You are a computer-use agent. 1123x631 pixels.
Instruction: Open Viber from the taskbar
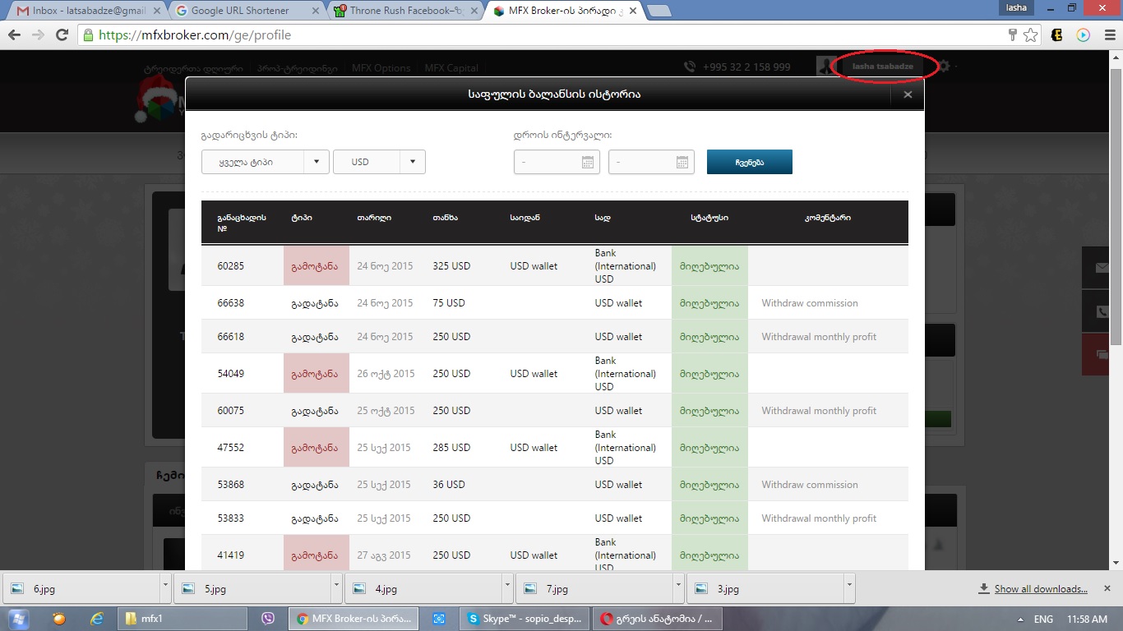(x=267, y=619)
